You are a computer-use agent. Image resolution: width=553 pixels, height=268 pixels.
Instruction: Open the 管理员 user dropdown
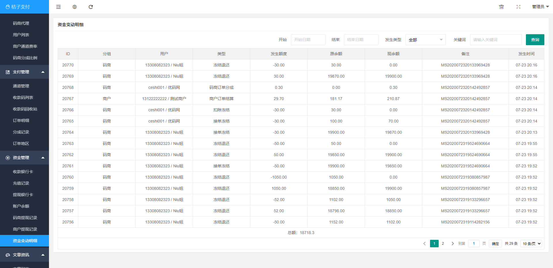click(x=540, y=7)
